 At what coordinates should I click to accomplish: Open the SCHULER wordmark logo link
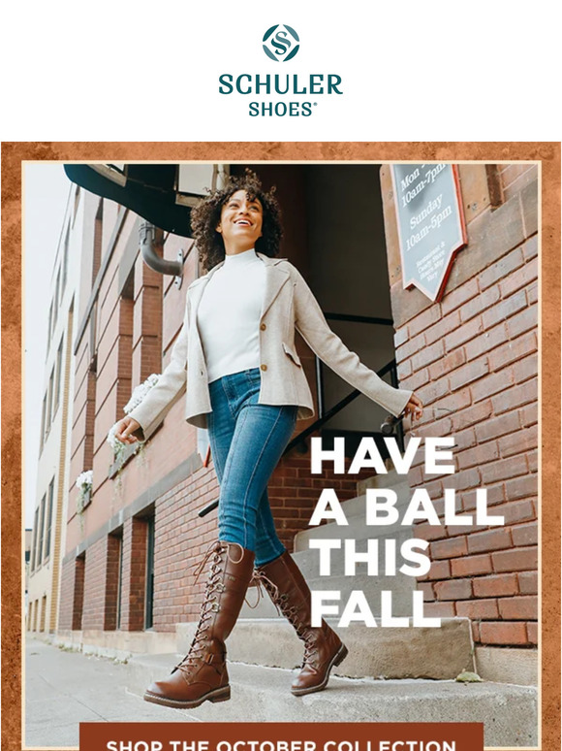click(x=281, y=84)
